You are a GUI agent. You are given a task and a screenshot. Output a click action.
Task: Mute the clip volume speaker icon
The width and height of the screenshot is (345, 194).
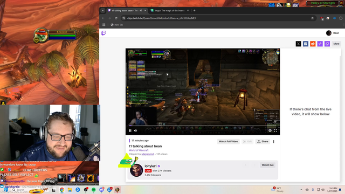click(135, 130)
